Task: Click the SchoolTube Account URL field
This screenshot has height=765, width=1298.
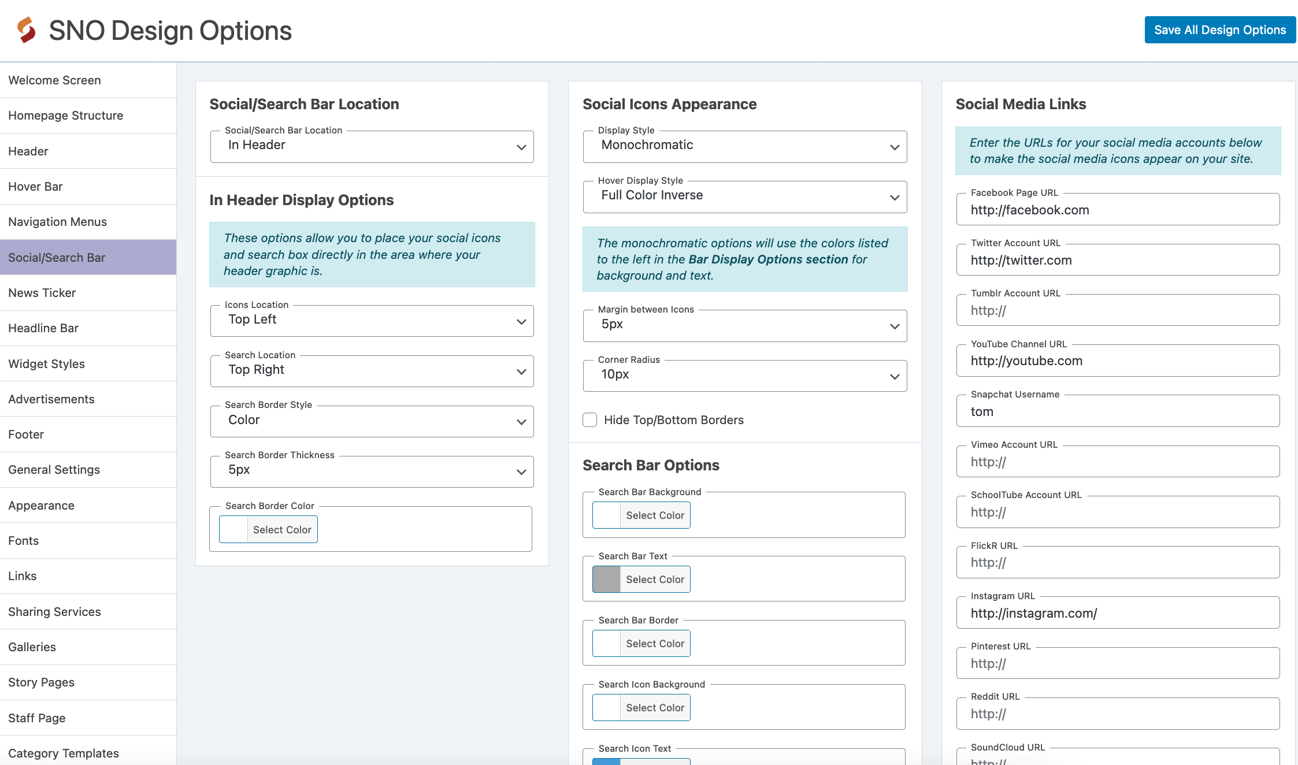Action: click(x=1118, y=512)
